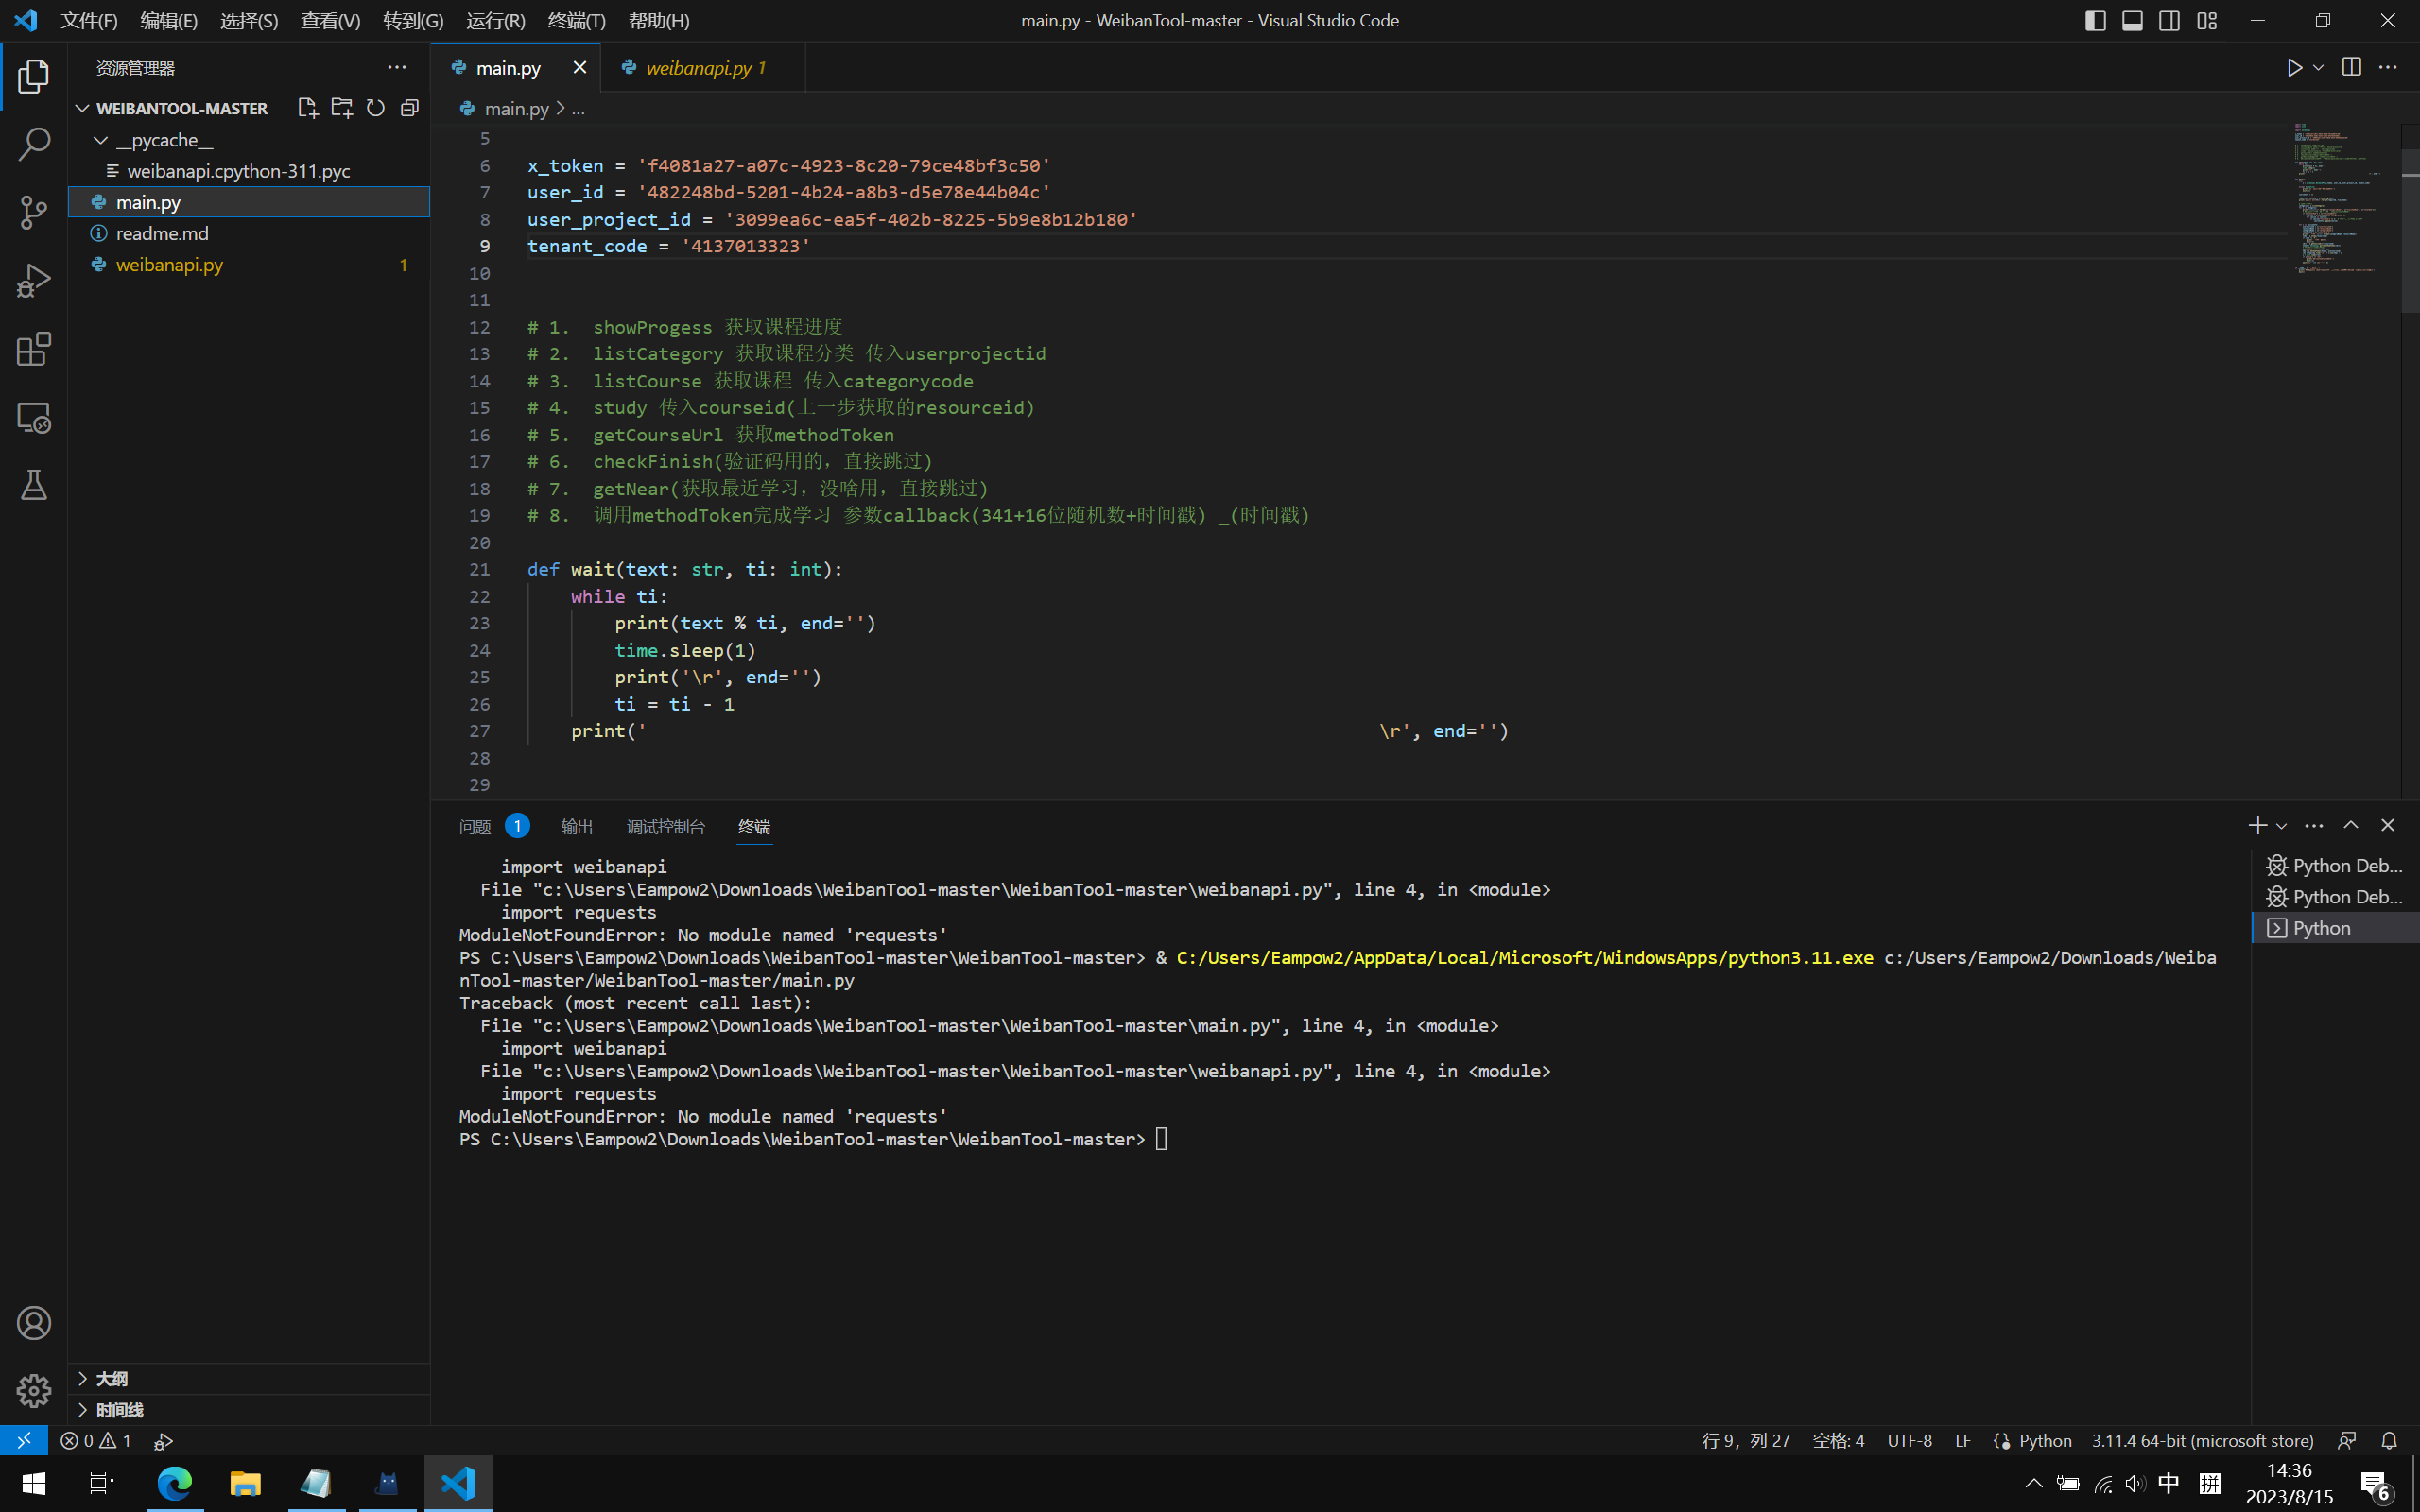Toggle the primary sidebar visibility
This screenshot has width=2420, height=1512.
coord(2095,19)
